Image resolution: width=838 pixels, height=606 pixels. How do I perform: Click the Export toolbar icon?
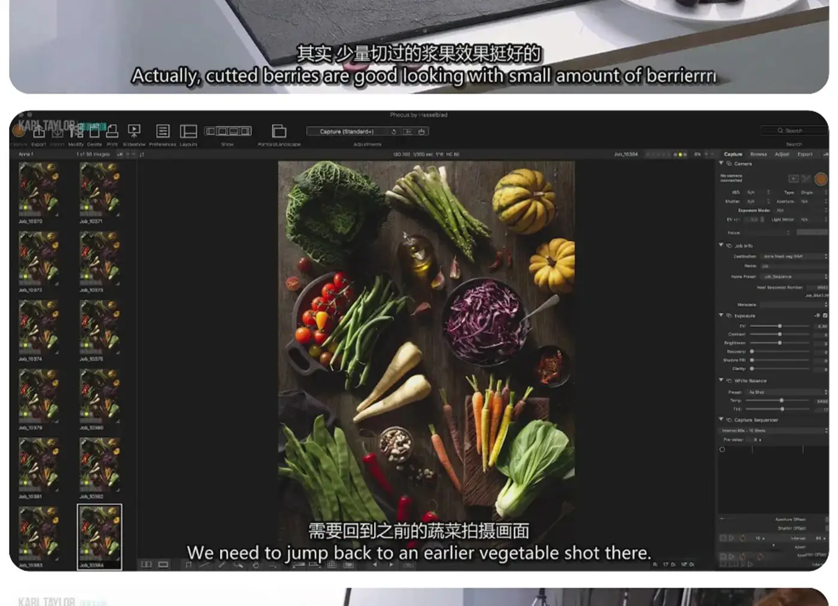[x=39, y=132]
